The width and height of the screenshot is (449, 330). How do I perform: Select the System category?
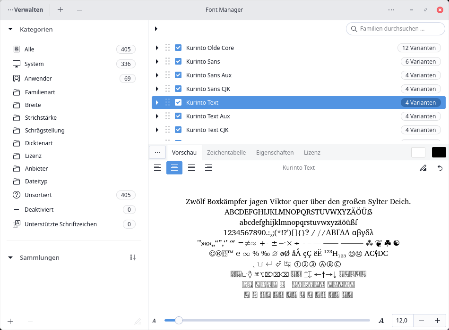[74, 64]
